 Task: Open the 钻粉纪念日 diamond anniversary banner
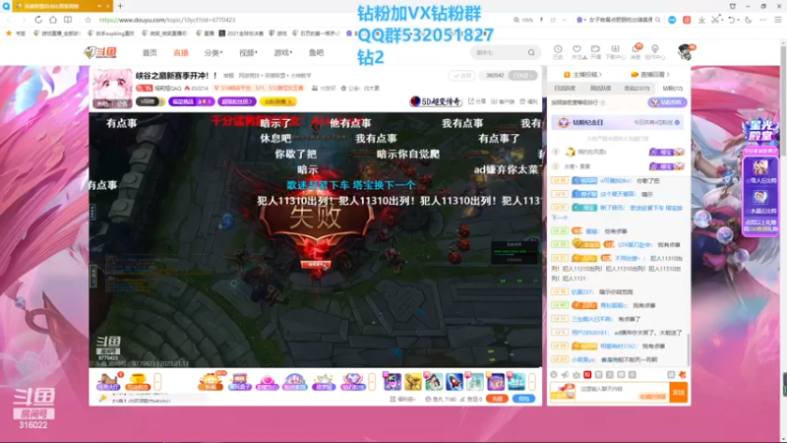(618, 122)
